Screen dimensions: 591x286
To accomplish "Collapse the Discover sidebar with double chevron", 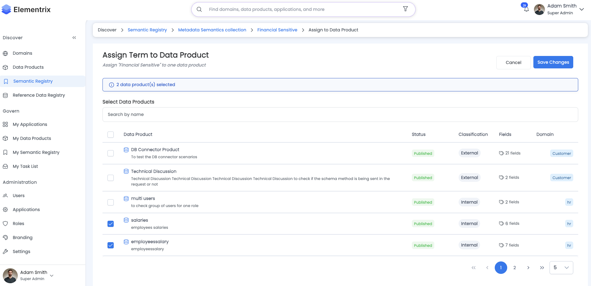I will pos(74,37).
